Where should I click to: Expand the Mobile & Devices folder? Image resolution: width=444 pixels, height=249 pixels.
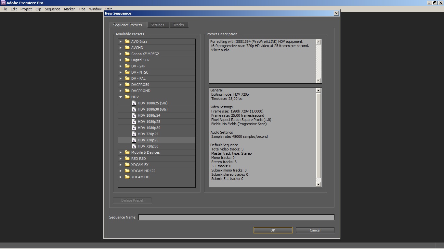pos(121,152)
